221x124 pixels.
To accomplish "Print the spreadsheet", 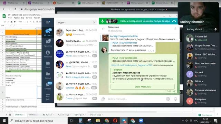I will pyautogui.click(x=11, y=22).
